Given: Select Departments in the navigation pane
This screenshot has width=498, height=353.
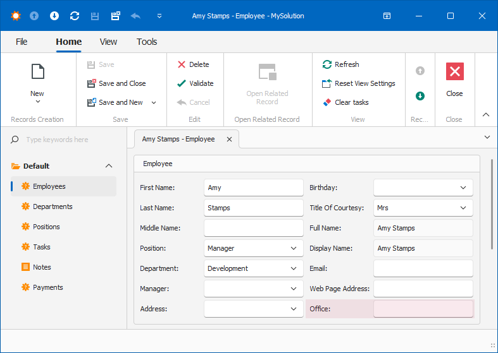Looking at the screenshot, I should [63, 206].
